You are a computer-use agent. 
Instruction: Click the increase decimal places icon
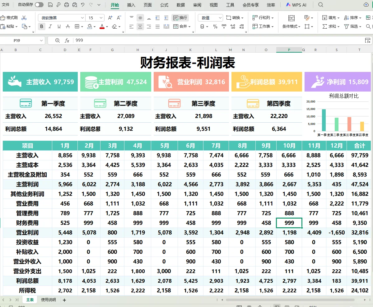click(233, 26)
